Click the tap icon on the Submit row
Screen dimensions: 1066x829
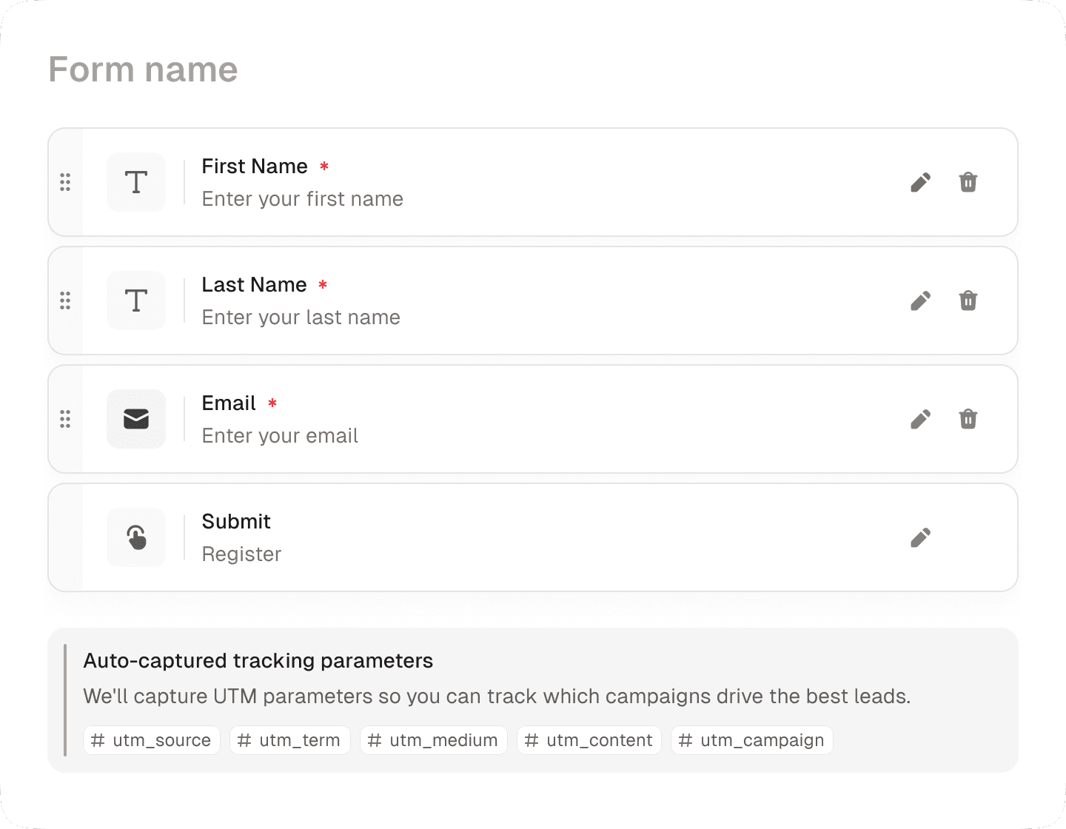pos(136,537)
